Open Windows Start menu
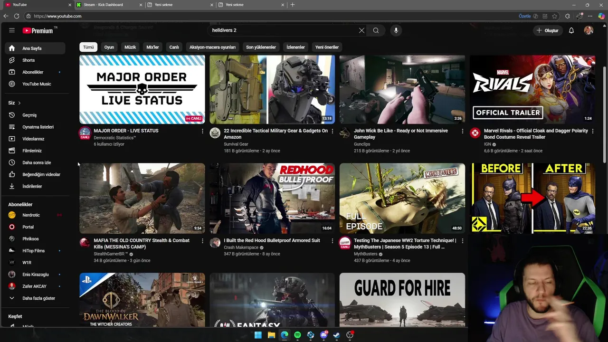This screenshot has width=608, height=342. click(258, 335)
